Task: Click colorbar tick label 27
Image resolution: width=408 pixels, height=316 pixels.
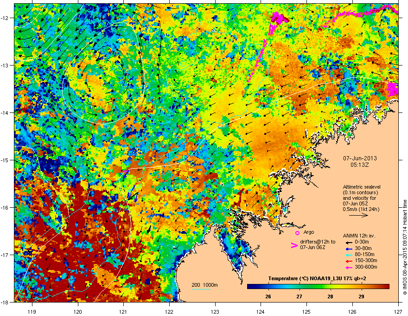Action: [x=299, y=296]
